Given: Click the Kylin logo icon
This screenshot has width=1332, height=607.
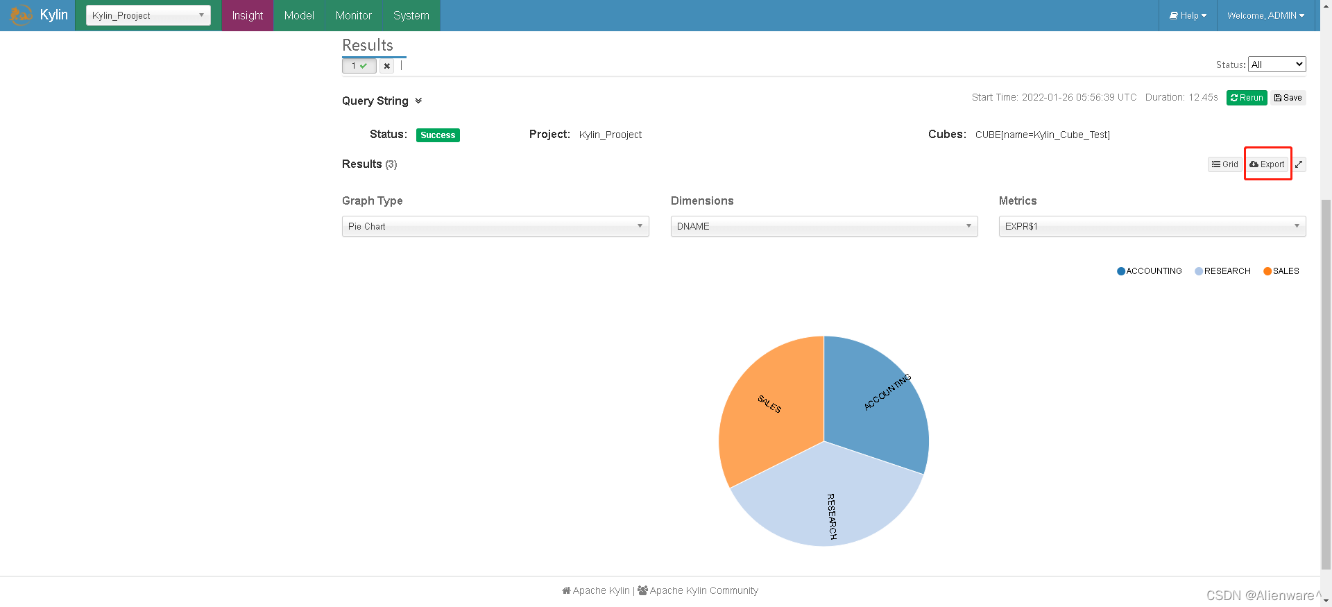Looking at the screenshot, I should (x=22, y=15).
